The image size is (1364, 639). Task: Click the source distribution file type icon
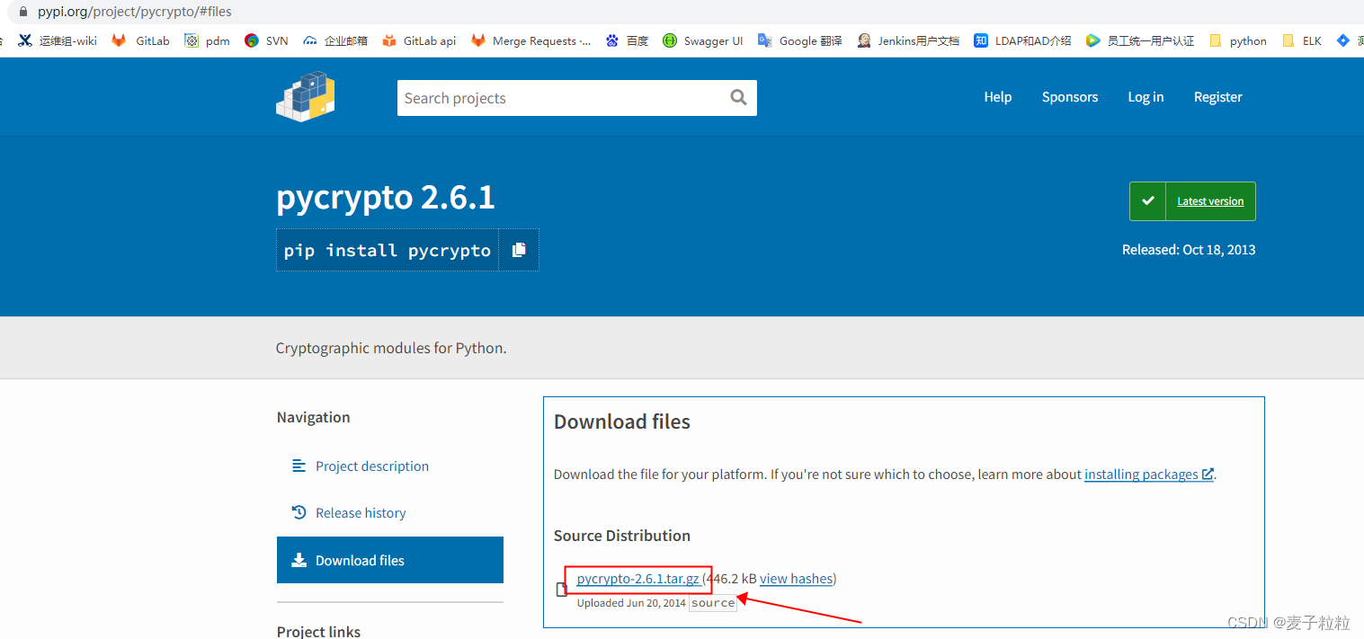tap(562, 589)
